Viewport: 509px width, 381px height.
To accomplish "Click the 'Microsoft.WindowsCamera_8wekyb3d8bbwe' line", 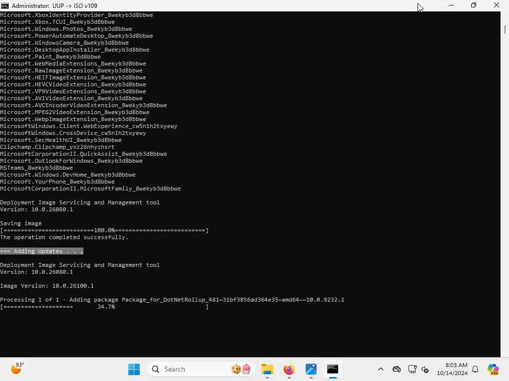I will [64, 43].
